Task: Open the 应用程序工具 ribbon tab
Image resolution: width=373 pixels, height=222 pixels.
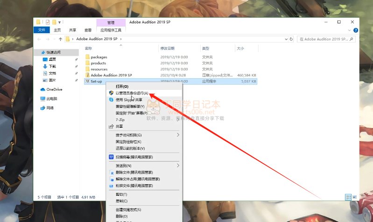Action: pyautogui.click(x=111, y=30)
